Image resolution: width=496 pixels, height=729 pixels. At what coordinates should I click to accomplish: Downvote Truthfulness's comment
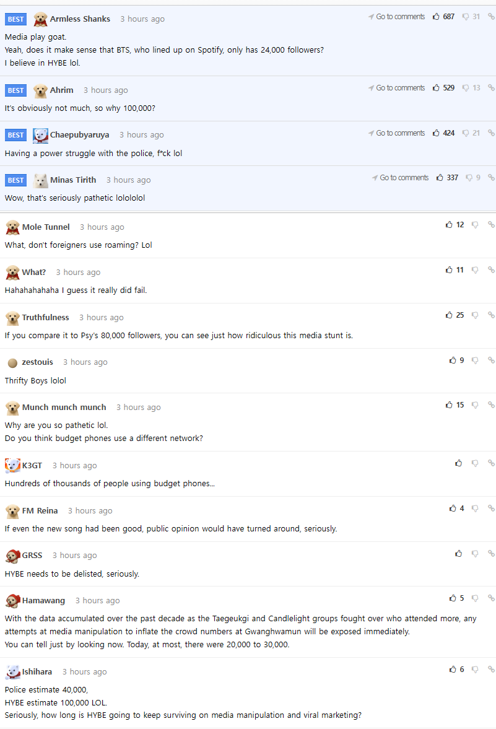474,315
